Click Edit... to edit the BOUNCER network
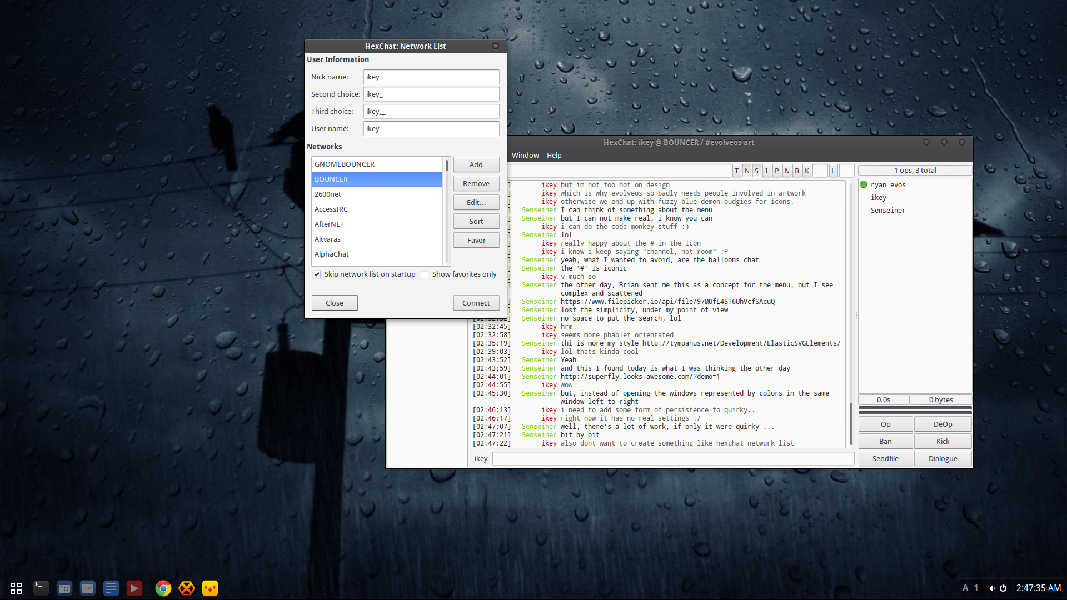The width and height of the screenshot is (1067, 600). [x=476, y=202]
